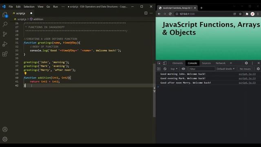Viewport: 261px width, 147px height.
Task: Activate DevTools inspect element picker
Action: tap(159, 63)
